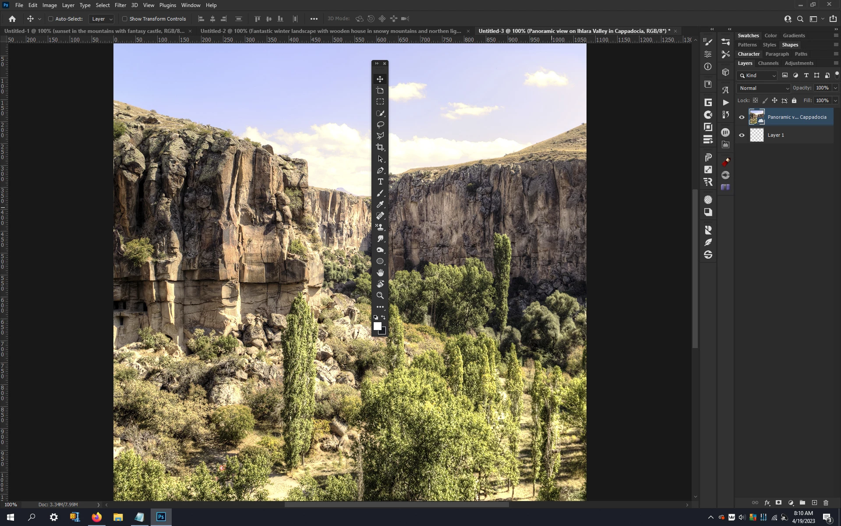Viewport: 841px width, 526px height.
Task: Open the Kind layer filter dropdown
Action: [758, 75]
